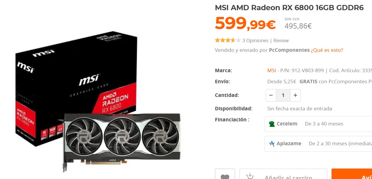
Task: Click the ¿Qué es esto? link
Action: [x=327, y=50]
